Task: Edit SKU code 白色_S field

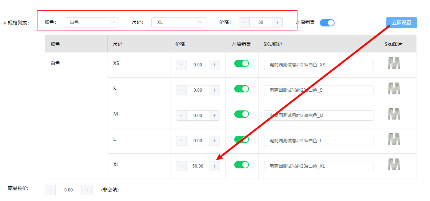Action: [319, 90]
